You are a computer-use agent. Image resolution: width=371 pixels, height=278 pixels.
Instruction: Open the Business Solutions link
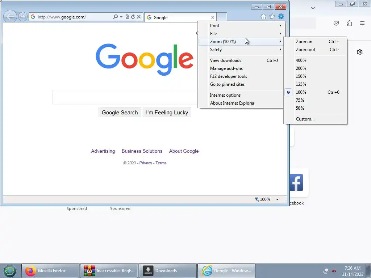(x=142, y=151)
